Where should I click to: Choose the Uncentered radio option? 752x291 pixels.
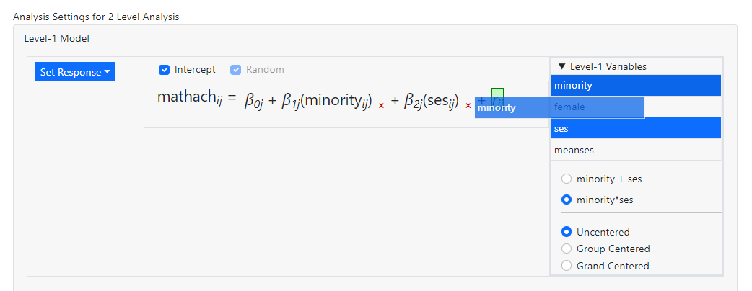567,232
